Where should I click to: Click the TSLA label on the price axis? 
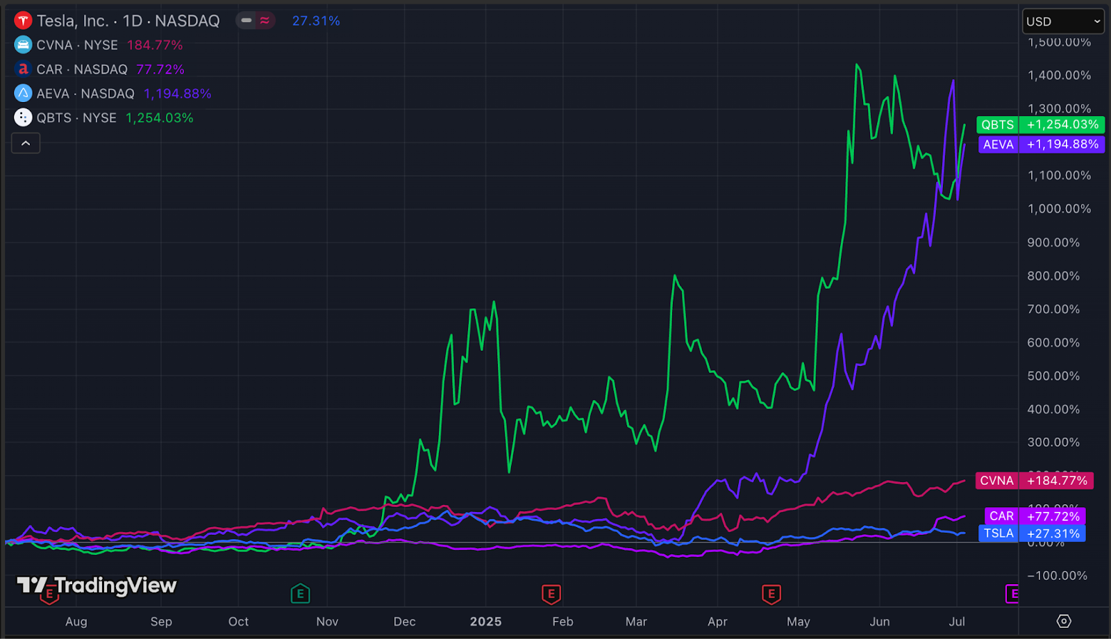[999, 533]
